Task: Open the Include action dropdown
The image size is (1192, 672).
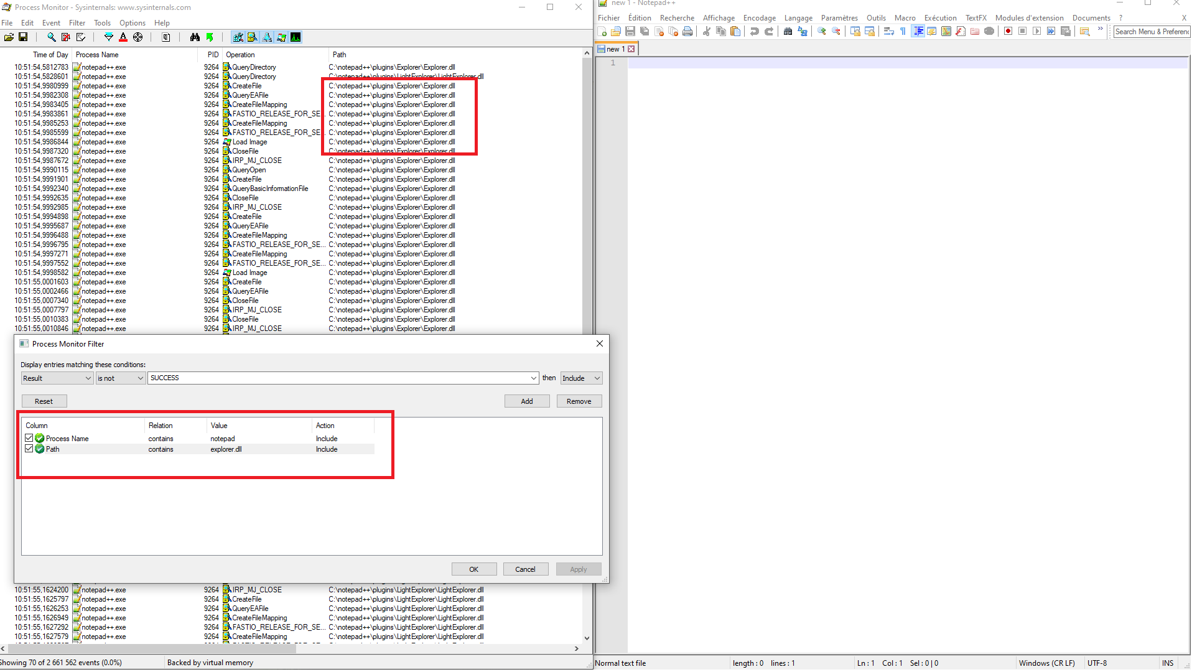Action: coord(581,378)
